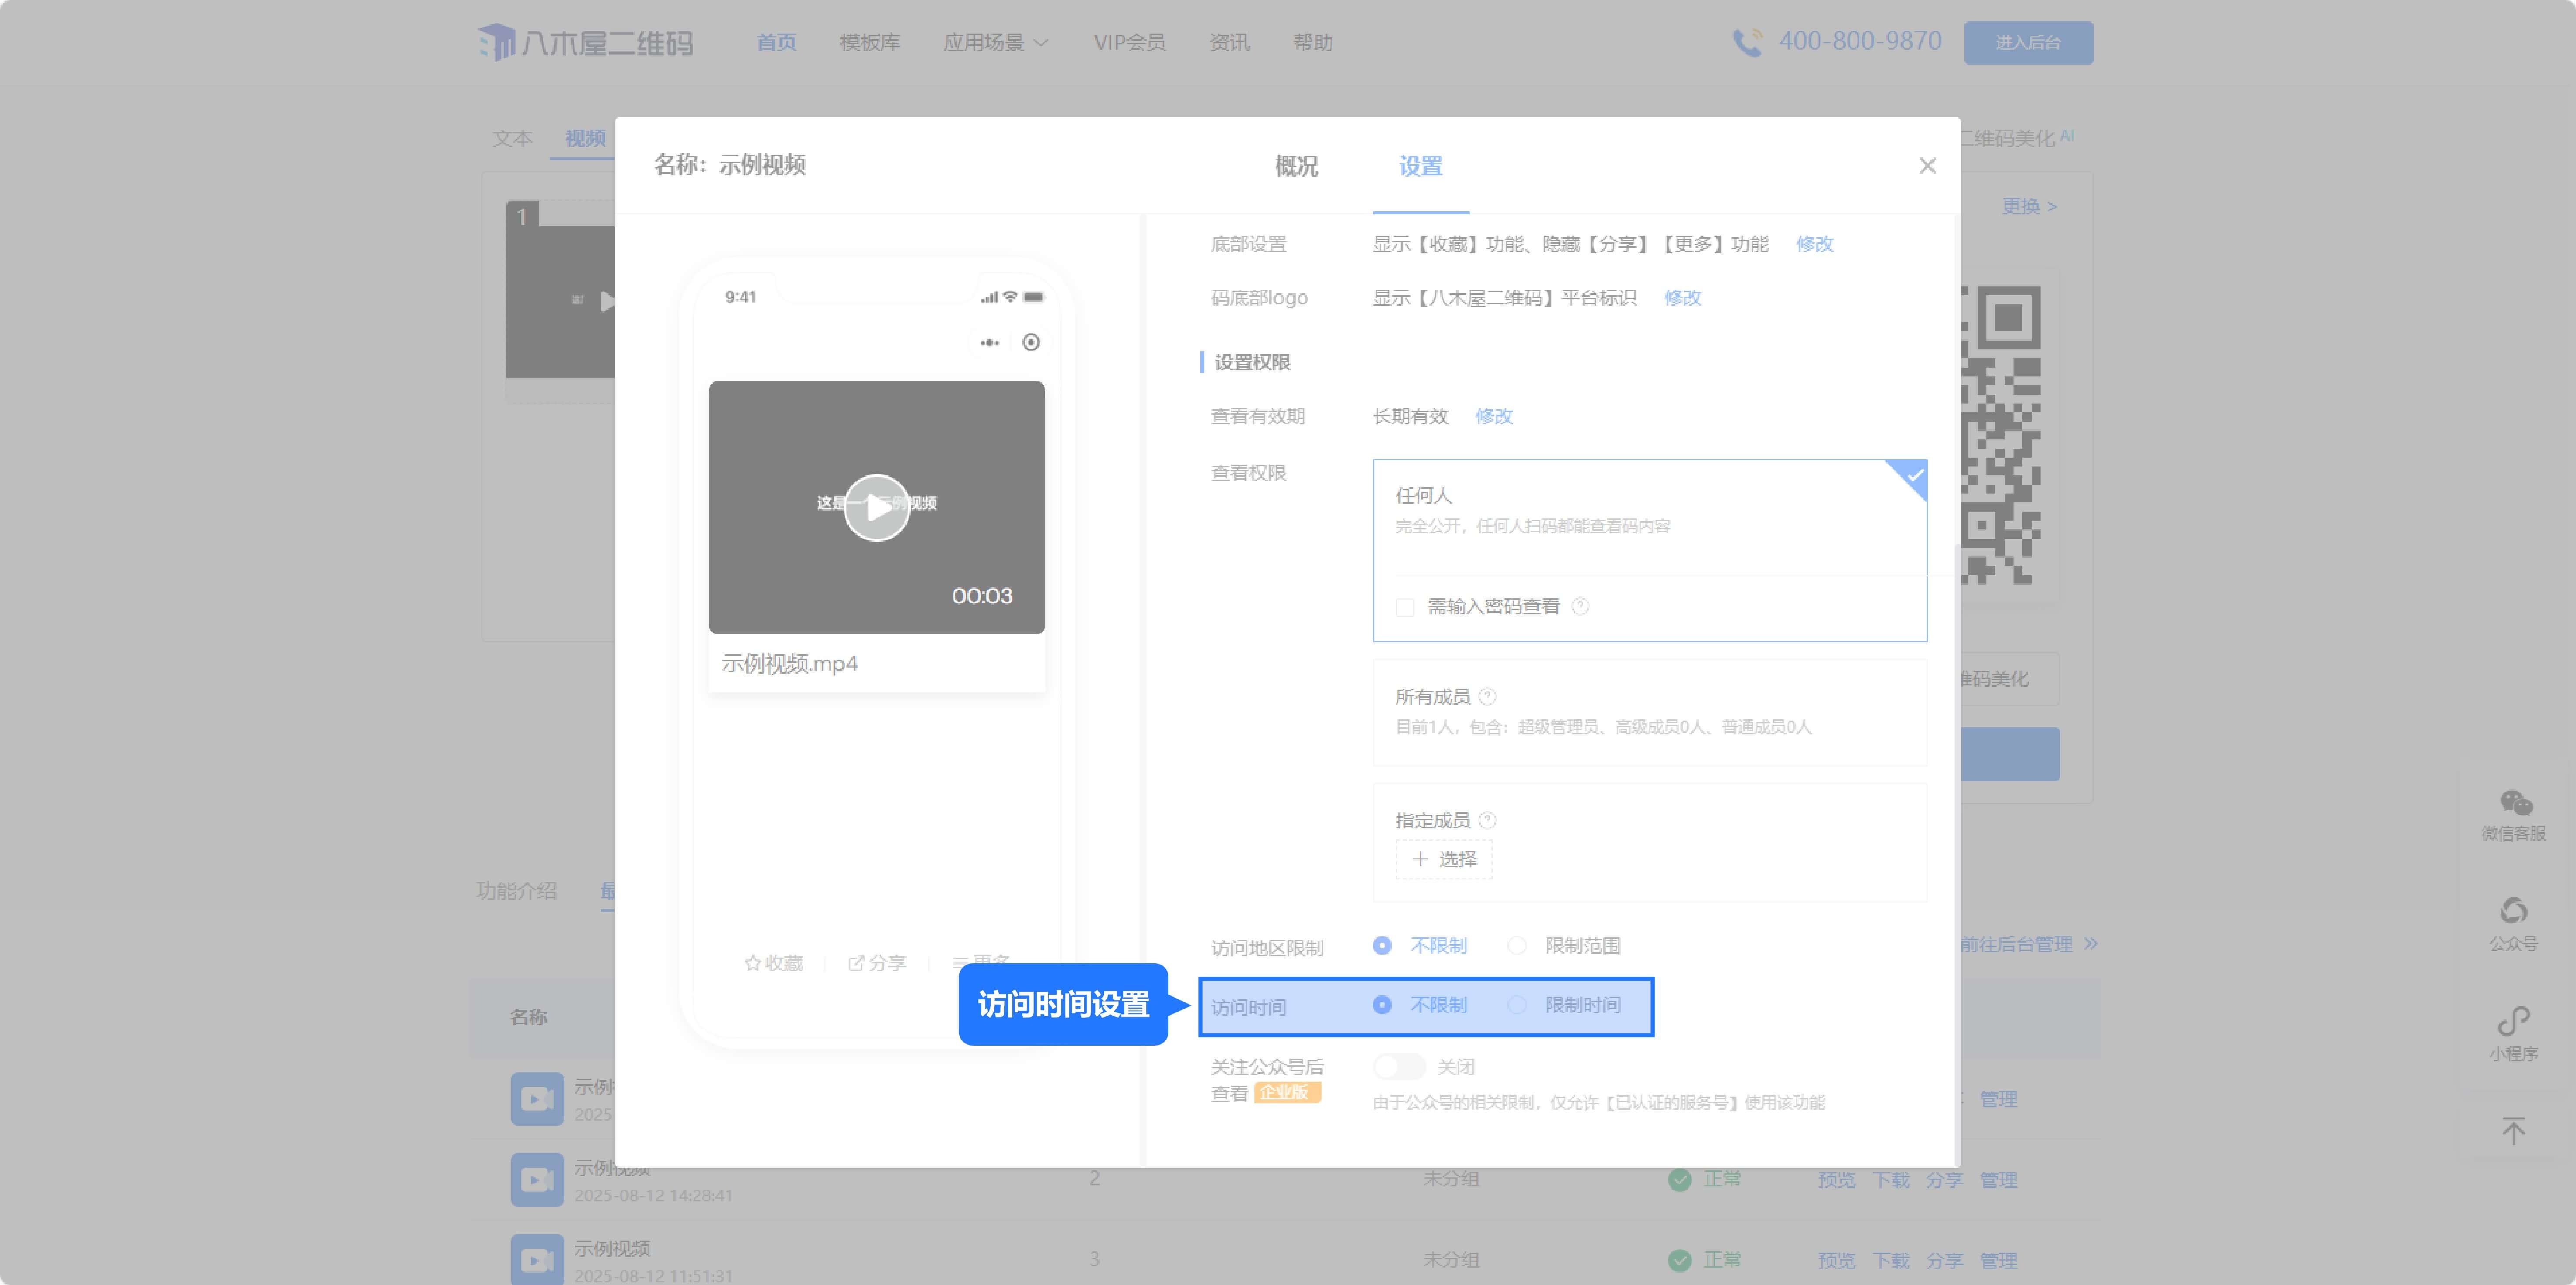Select 限制时间 radio for access time
Image resolution: width=2576 pixels, height=1285 pixels.
1517,1005
